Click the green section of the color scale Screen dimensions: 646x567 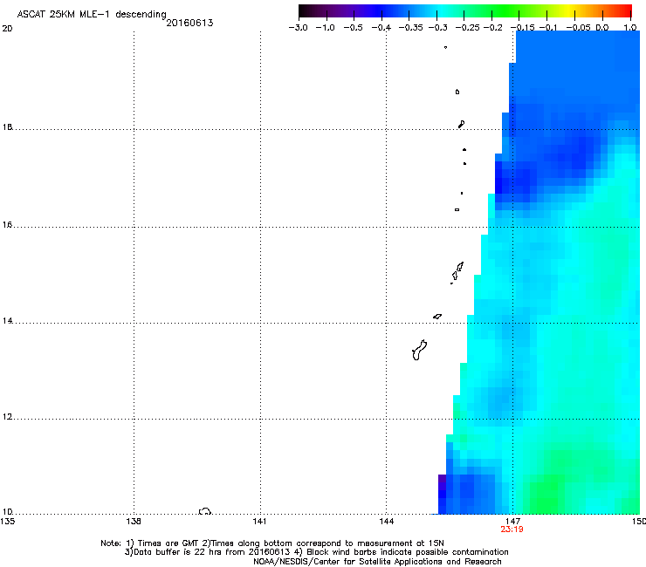(x=505, y=11)
